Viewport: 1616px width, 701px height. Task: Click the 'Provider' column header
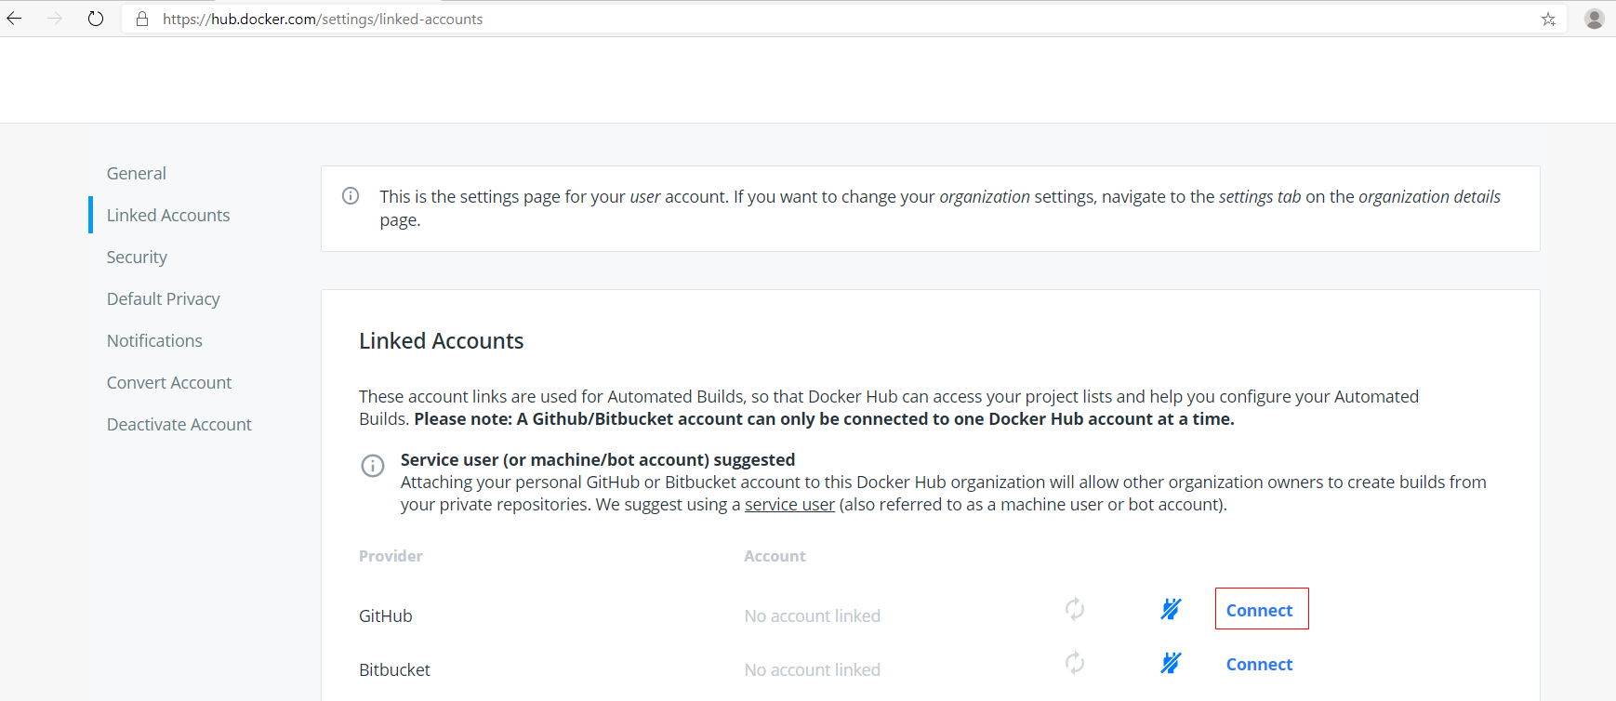[391, 556]
